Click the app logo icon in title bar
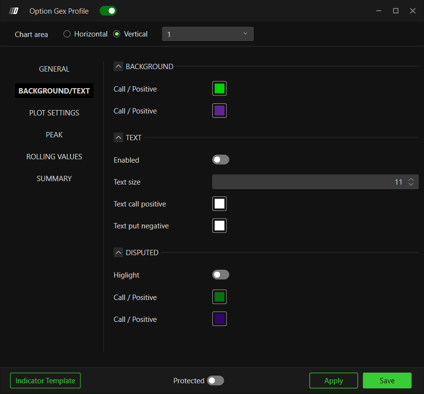The image size is (424, 394). 14,11
